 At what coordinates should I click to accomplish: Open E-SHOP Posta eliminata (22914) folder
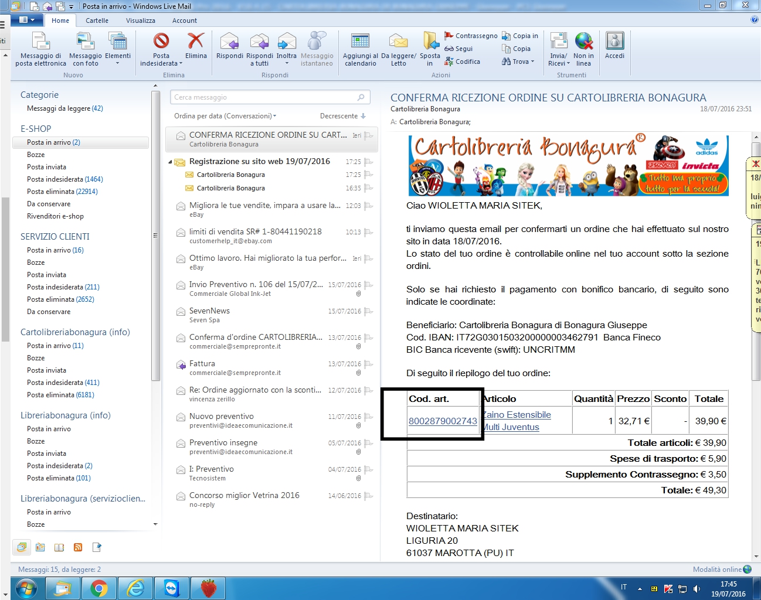click(62, 192)
